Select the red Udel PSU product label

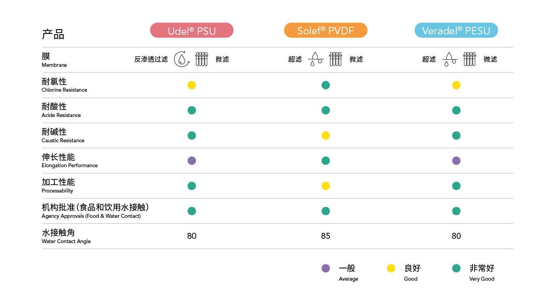pos(191,30)
